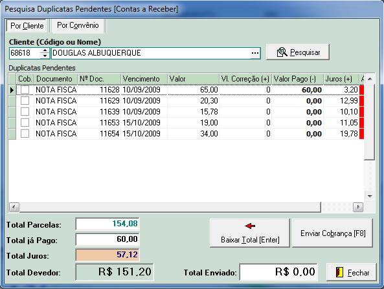Sort by Valor Pago (-) column header

(297, 79)
